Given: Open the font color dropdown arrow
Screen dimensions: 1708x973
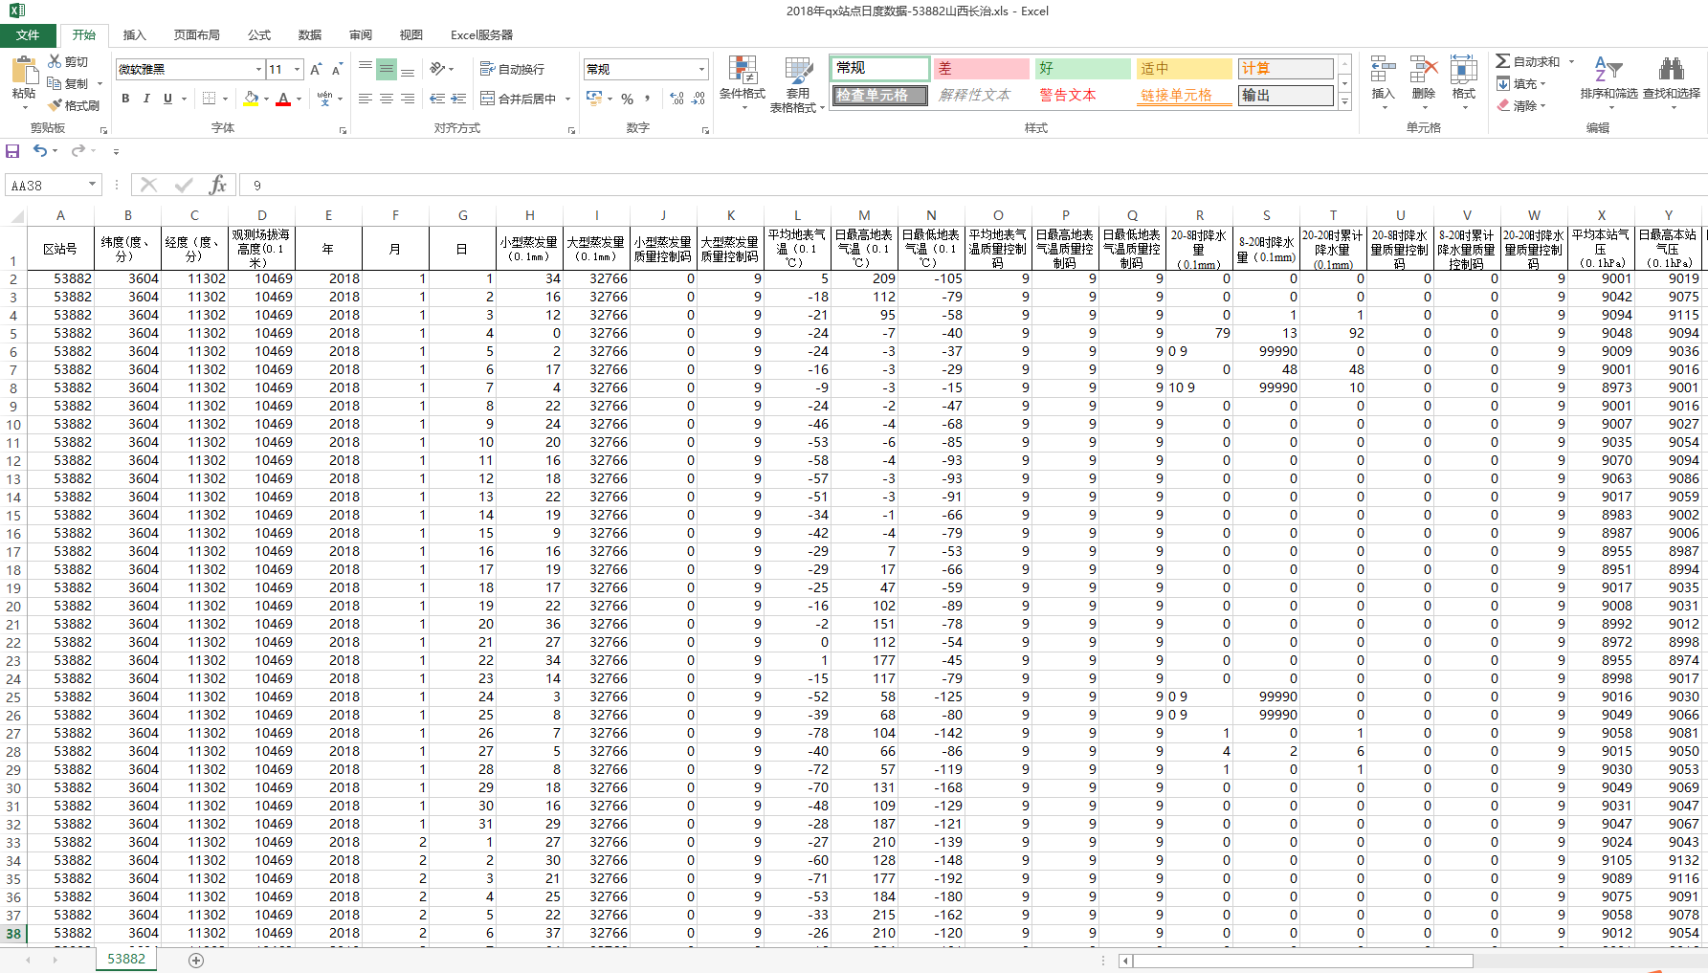Looking at the screenshot, I should coord(299,99).
